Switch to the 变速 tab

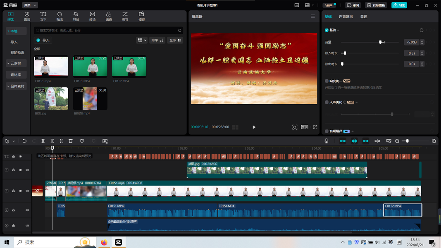pyautogui.click(x=364, y=16)
